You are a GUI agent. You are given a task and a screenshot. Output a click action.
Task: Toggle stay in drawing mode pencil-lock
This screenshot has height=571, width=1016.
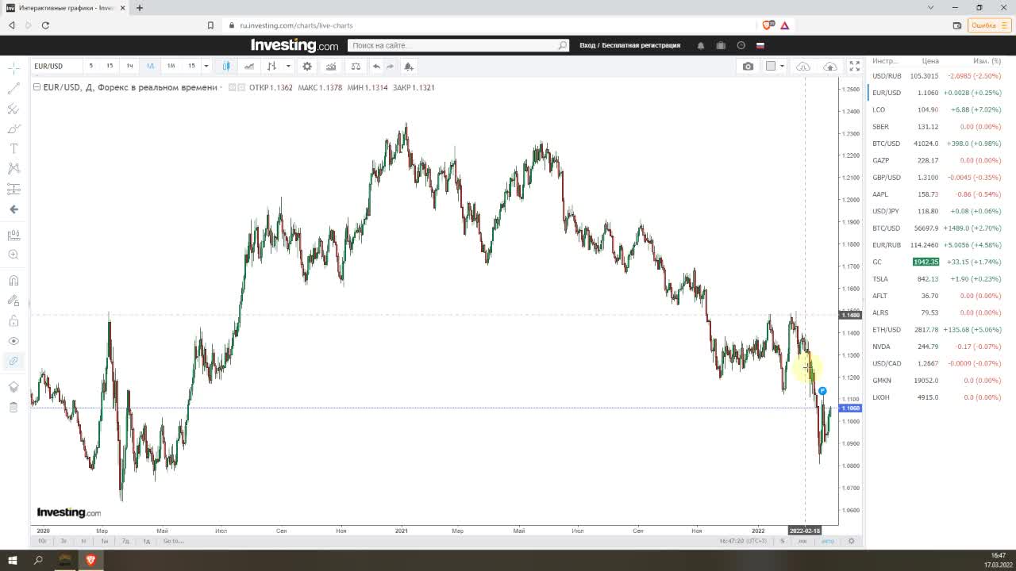pos(13,301)
